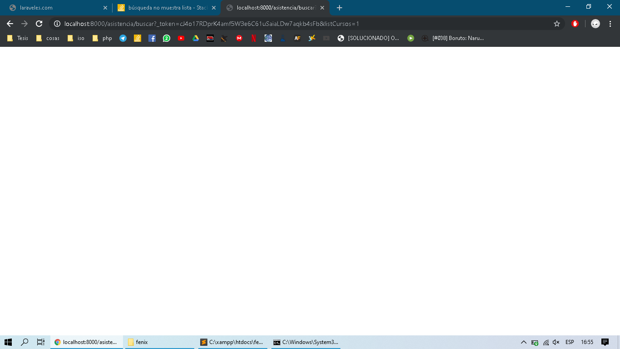Open the cosas bookmark folder
Screen dimensions: 620x349
pos(48,38)
